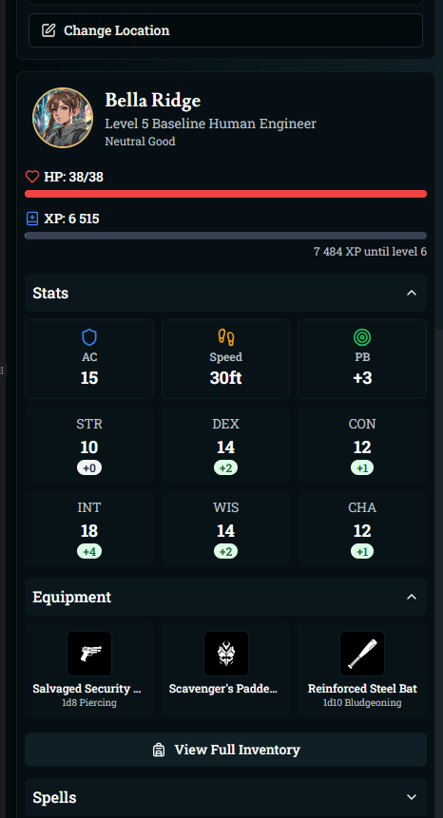Click the red heart HP icon
Screen dimensions: 443x818
[32, 177]
